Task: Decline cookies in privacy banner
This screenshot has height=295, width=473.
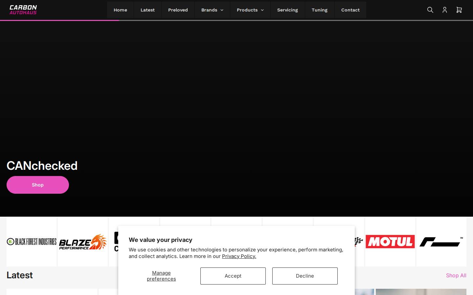Action: 305,276
